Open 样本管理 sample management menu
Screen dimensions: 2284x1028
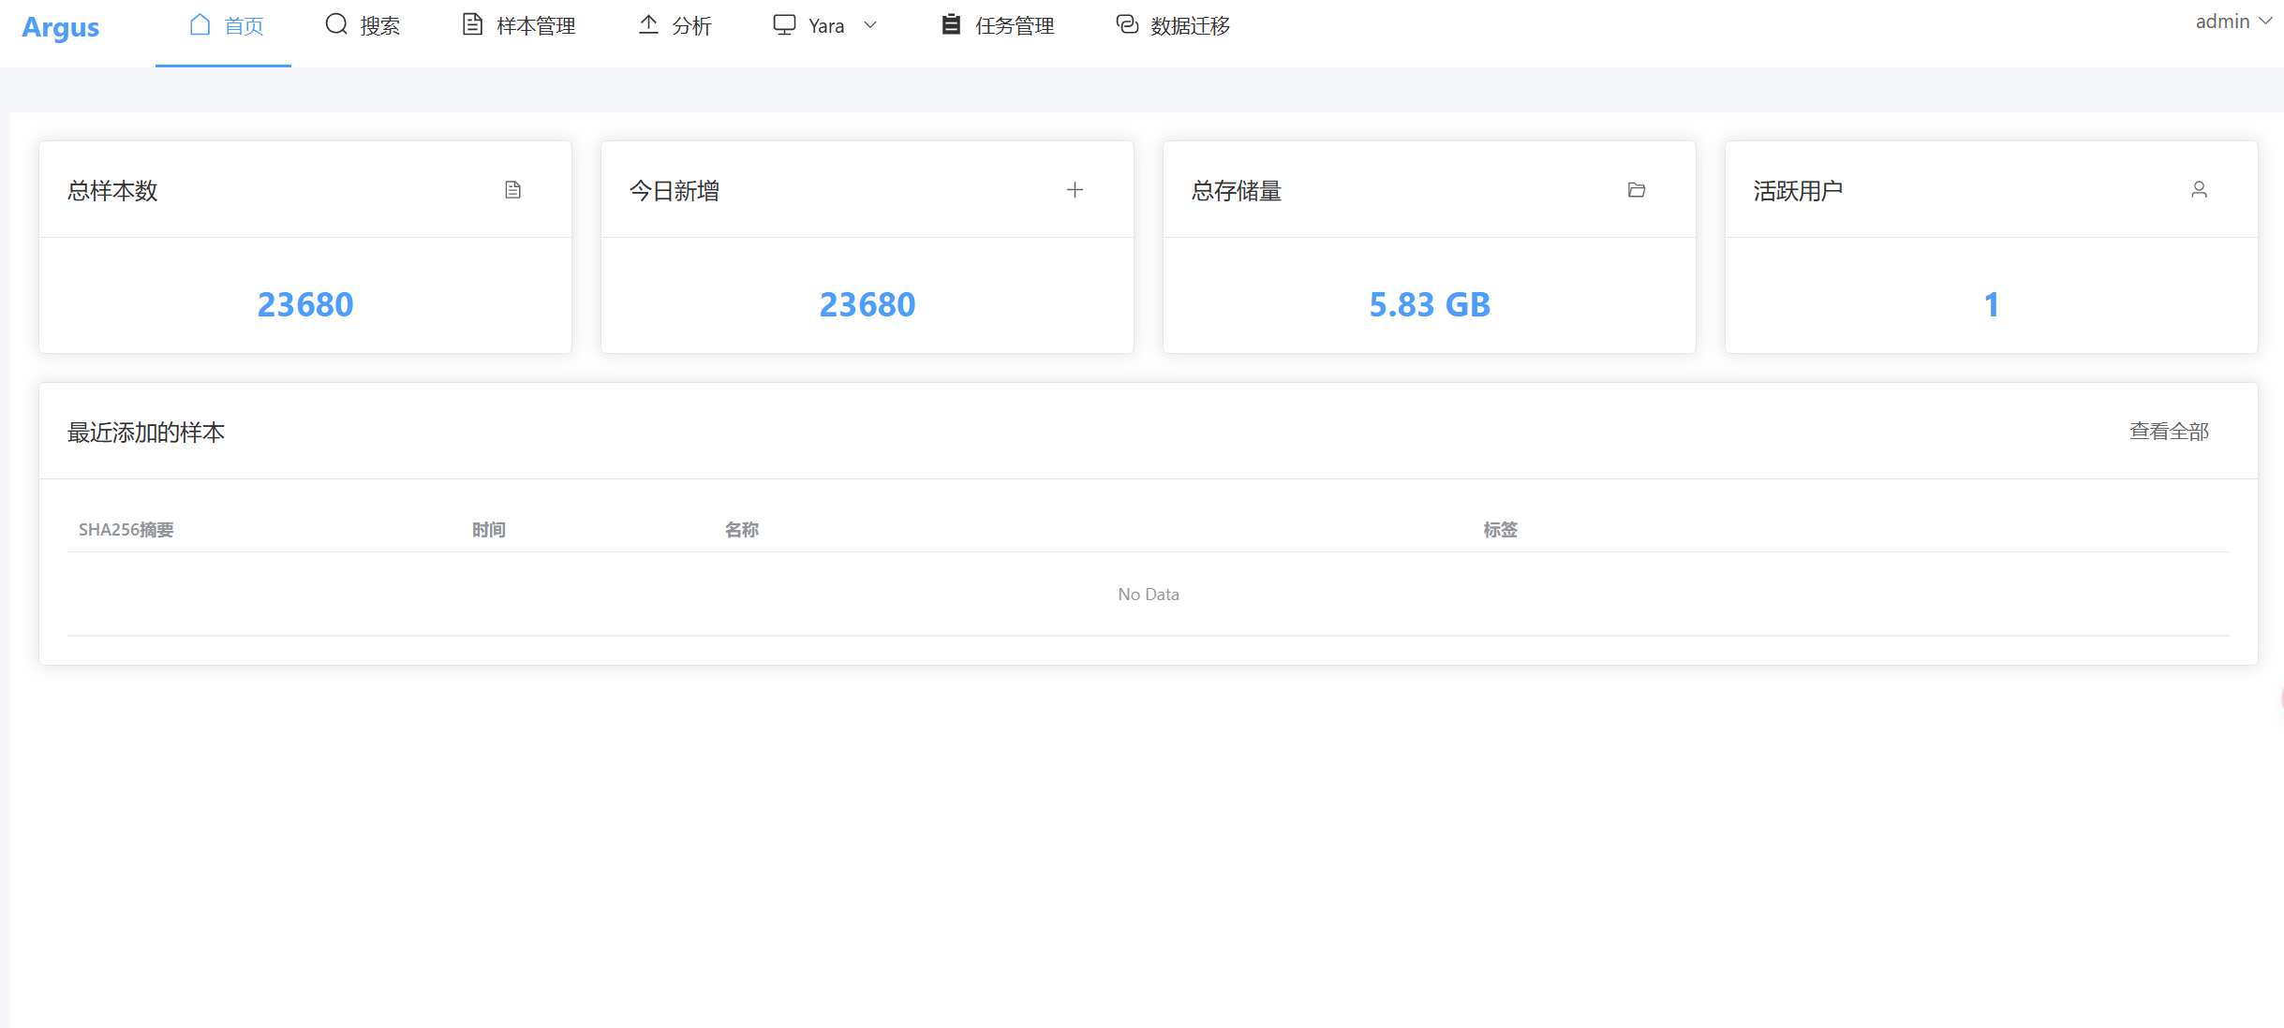[x=520, y=26]
